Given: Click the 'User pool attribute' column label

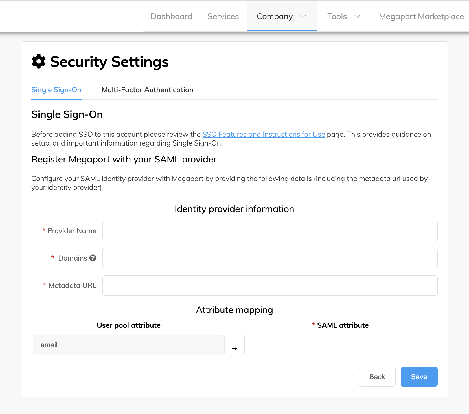Looking at the screenshot, I should (129, 325).
